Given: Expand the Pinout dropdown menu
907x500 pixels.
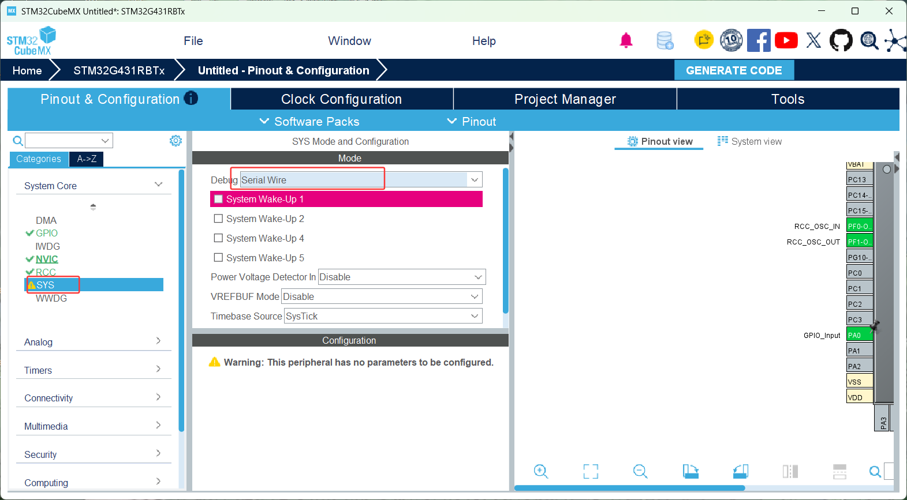Looking at the screenshot, I should [472, 121].
